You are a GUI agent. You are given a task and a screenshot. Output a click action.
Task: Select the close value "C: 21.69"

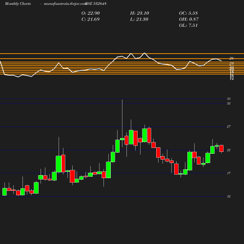point(90,20)
